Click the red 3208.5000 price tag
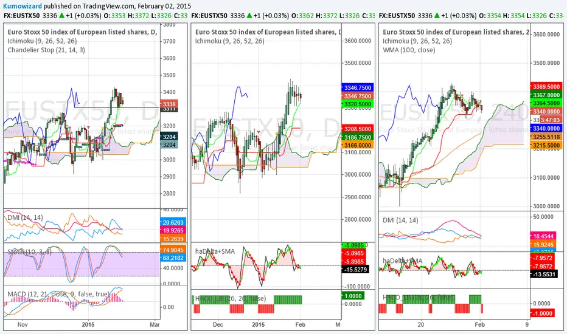This screenshot has width=567, height=334. click(357, 129)
